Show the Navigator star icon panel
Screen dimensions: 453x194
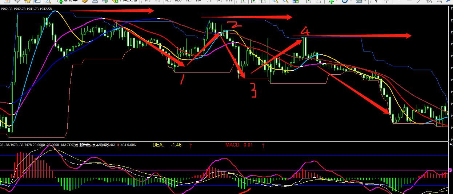tap(28, 1)
